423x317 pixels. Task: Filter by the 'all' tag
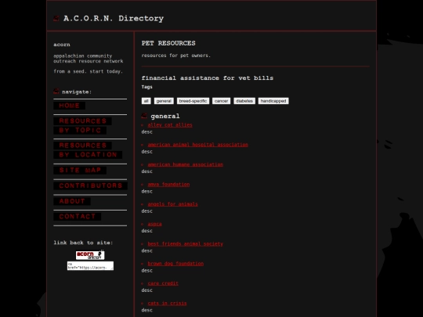pyautogui.click(x=146, y=101)
